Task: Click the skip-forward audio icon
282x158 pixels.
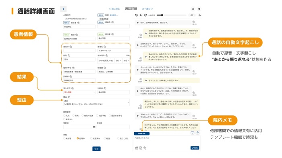Action: pyautogui.click(x=145, y=15)
